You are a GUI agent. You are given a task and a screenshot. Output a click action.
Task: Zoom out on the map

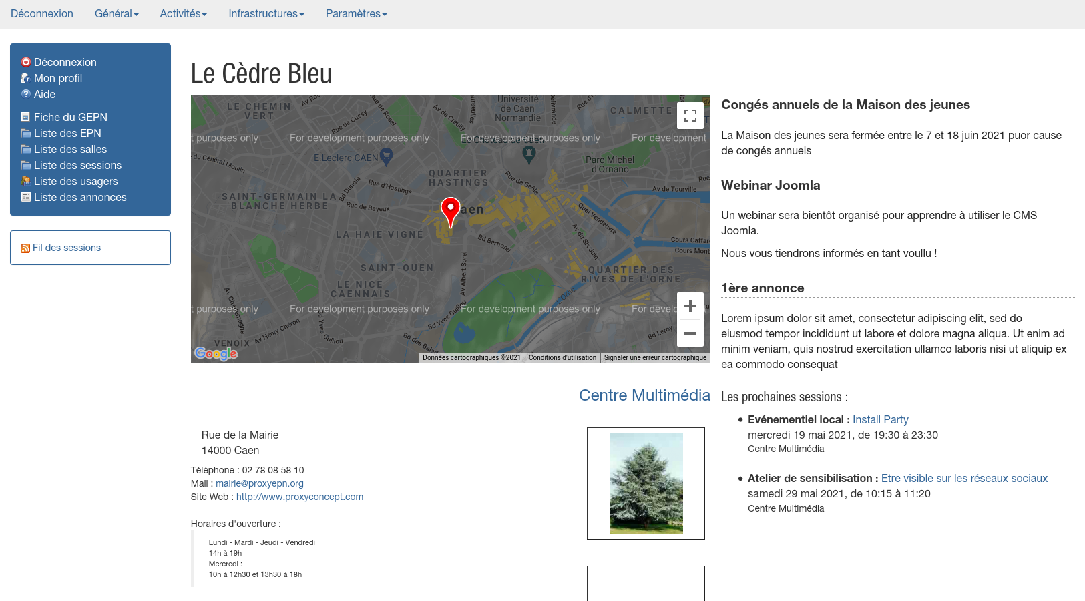pyautogui.click(x=690, y=333)
